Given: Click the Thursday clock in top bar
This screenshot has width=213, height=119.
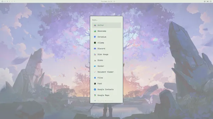Looking at the screenshot, I should 106,1.
